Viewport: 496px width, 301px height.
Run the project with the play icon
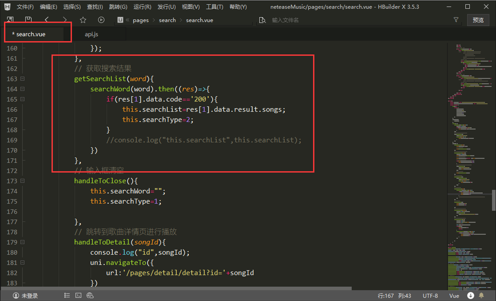(x=101, y=20)
